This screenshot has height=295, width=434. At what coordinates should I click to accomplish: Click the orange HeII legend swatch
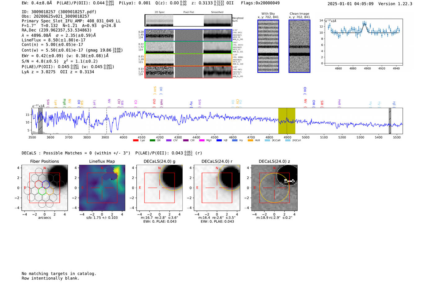(x=250, y=140)
